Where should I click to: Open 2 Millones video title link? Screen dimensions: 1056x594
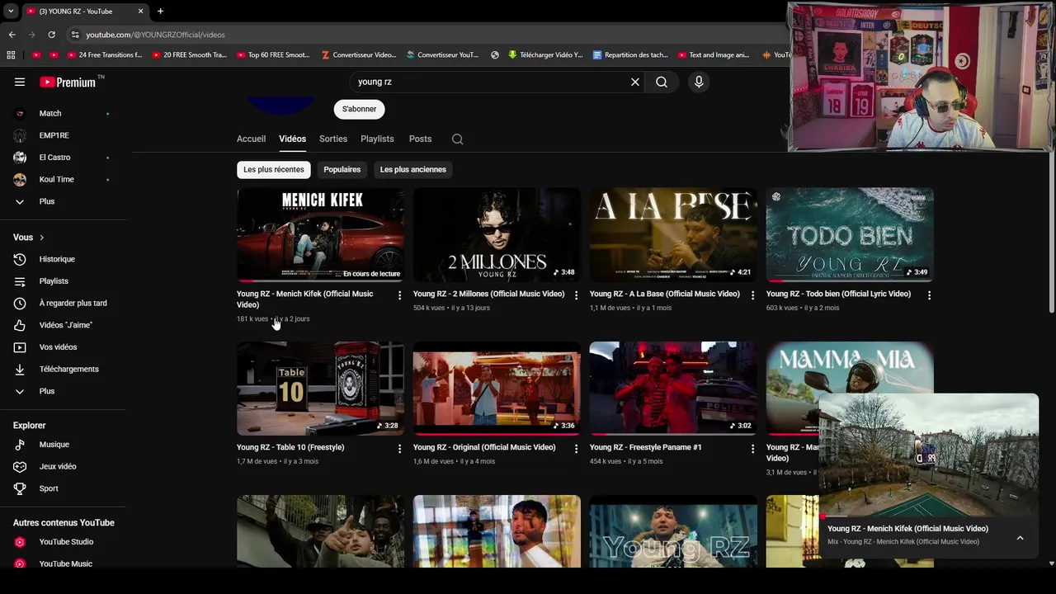(488, 294)
